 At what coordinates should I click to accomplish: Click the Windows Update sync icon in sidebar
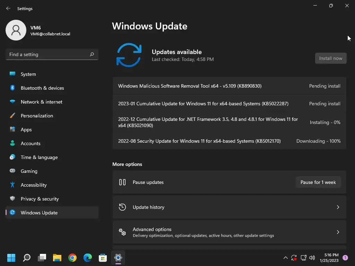tap(12, 212)
